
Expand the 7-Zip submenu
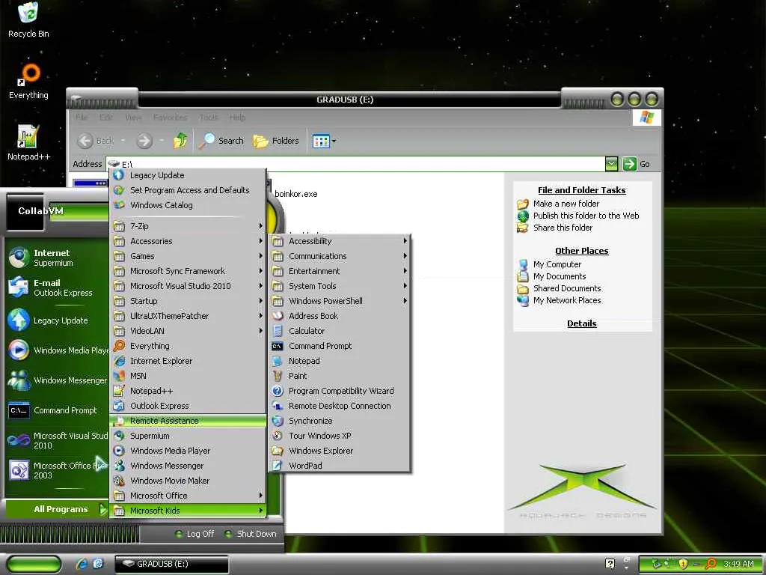click(x=188, y=226)
